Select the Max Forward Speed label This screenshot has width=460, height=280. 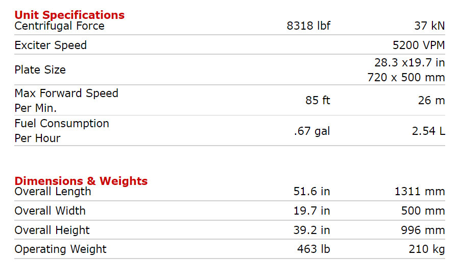pos(66,100)
